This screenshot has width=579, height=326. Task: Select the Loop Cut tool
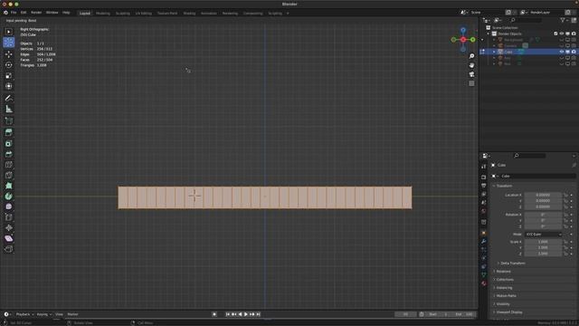point(9,165)
